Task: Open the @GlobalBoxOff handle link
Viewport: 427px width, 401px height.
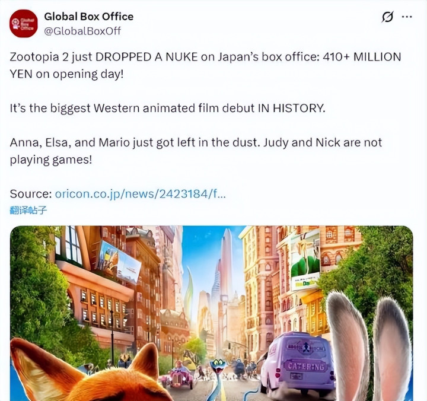Action: click(82, 31)
